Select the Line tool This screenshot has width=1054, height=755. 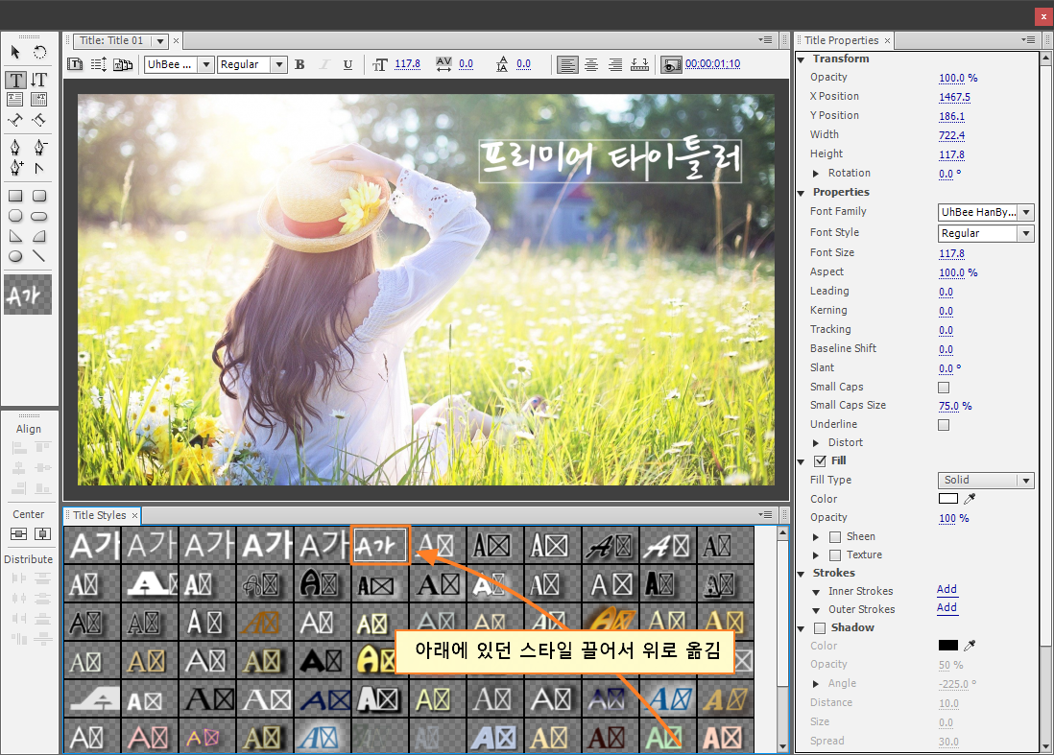(39, 256)
